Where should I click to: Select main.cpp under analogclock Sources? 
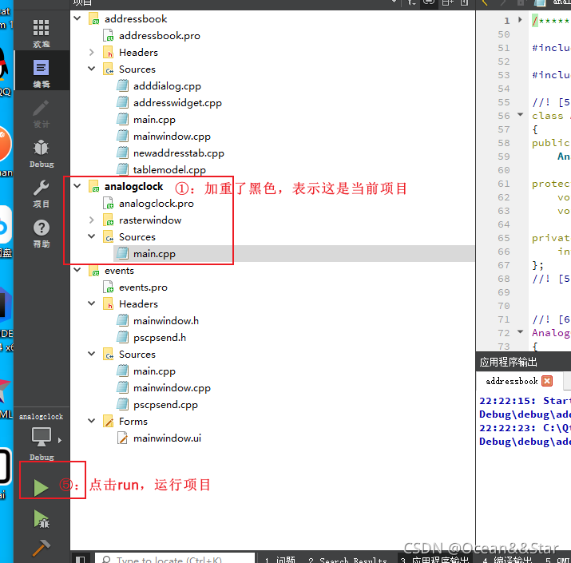[154, 254]
